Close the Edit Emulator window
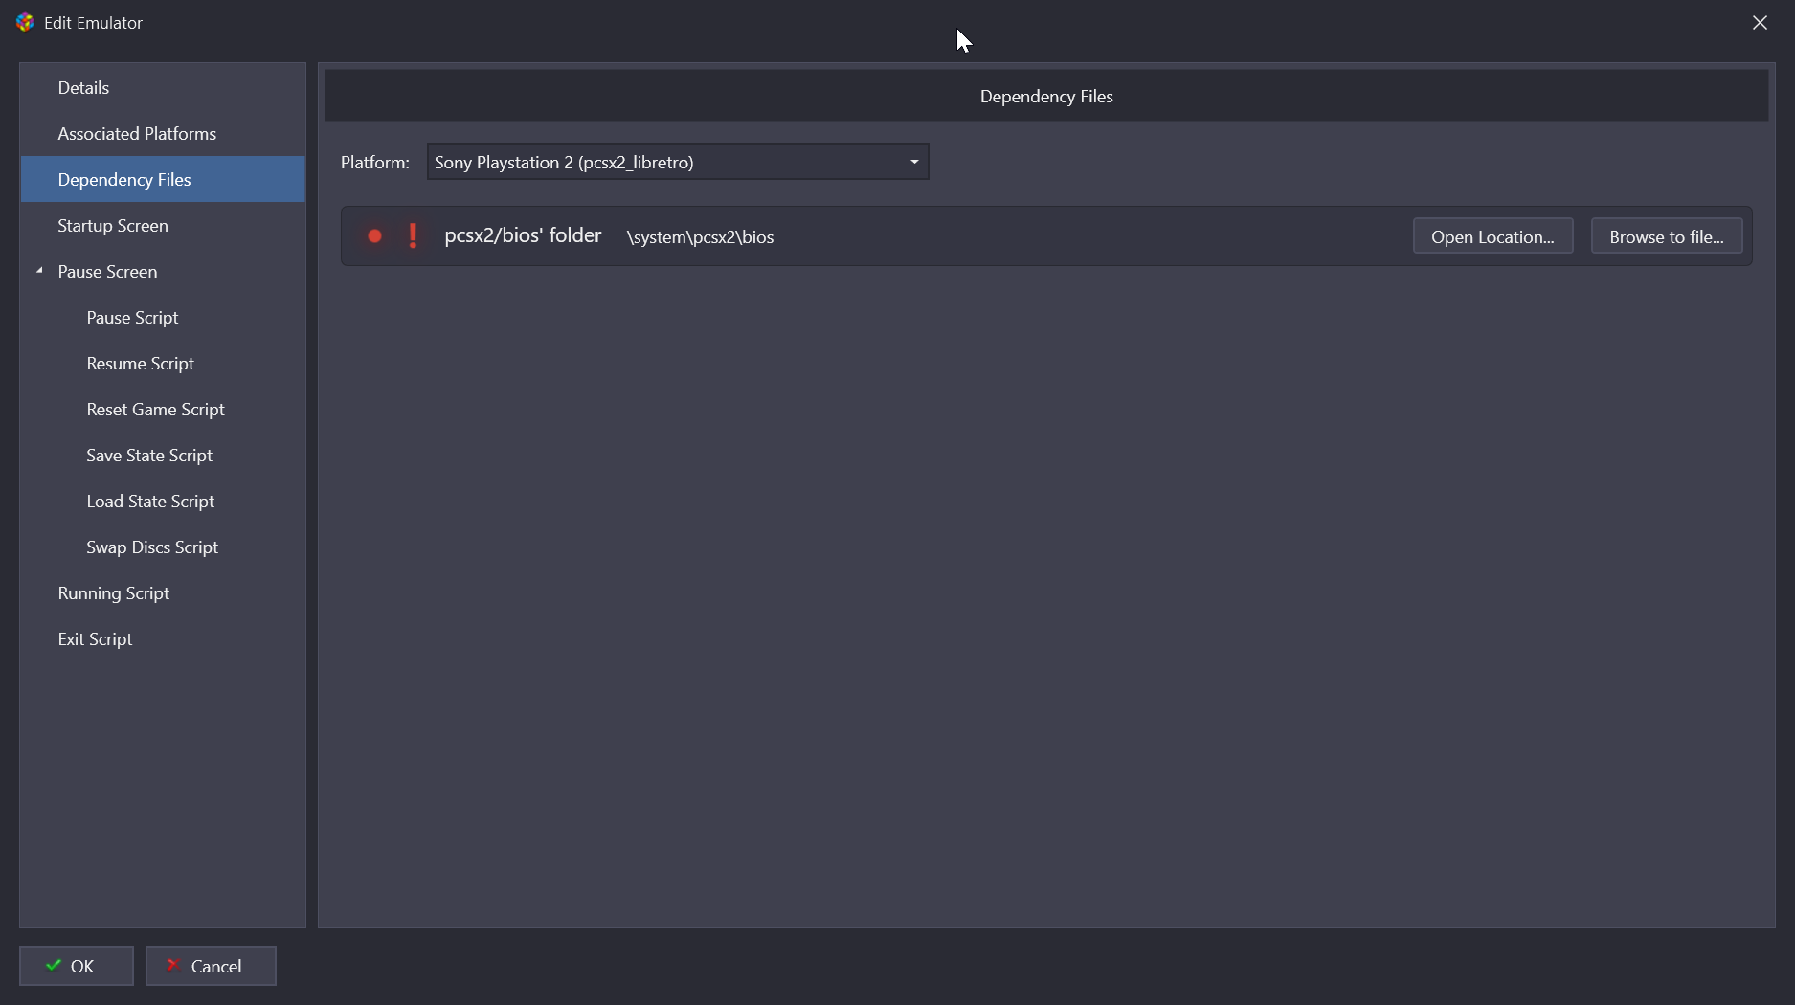Viewport: 1795px width, 1005px height. 1760,22
